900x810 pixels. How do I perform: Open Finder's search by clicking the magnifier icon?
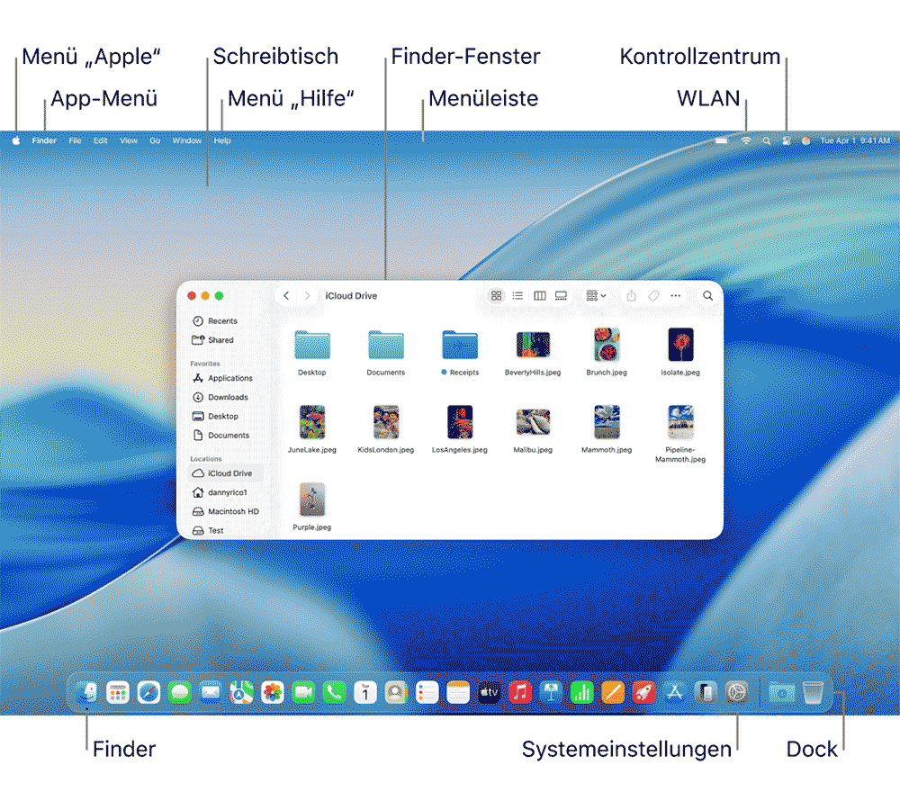(708, 295)
